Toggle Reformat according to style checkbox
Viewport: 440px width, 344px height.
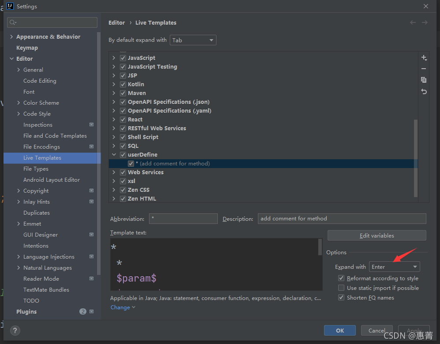(x=341, y=278)
